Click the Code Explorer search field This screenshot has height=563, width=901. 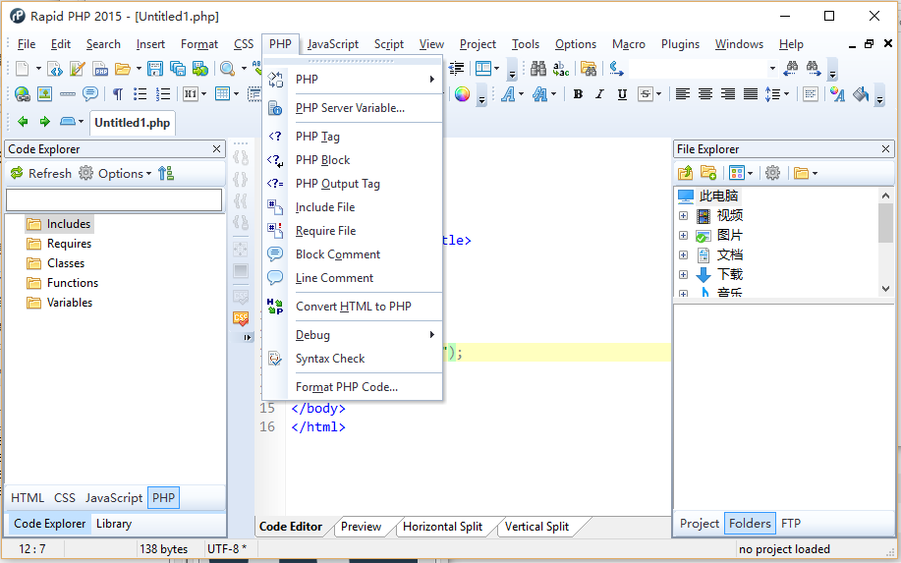[114, 200]
